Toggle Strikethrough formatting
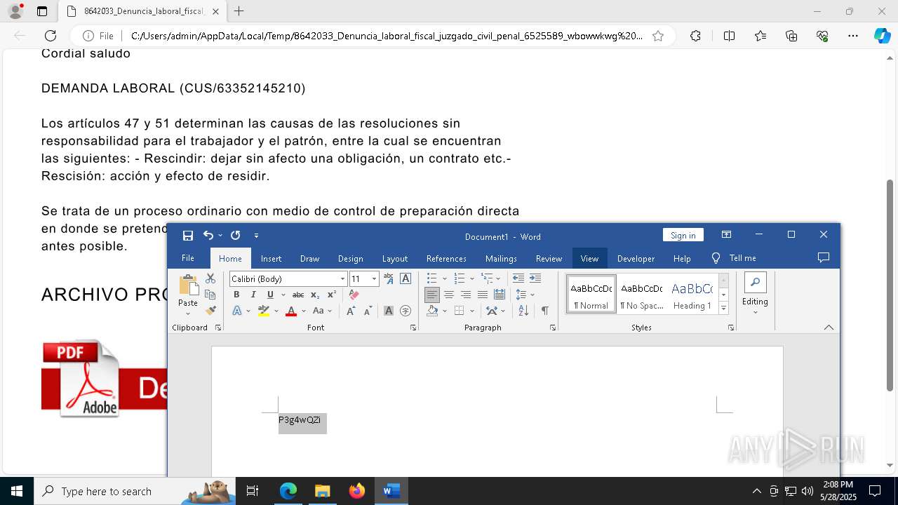 (x=298, y=295)
